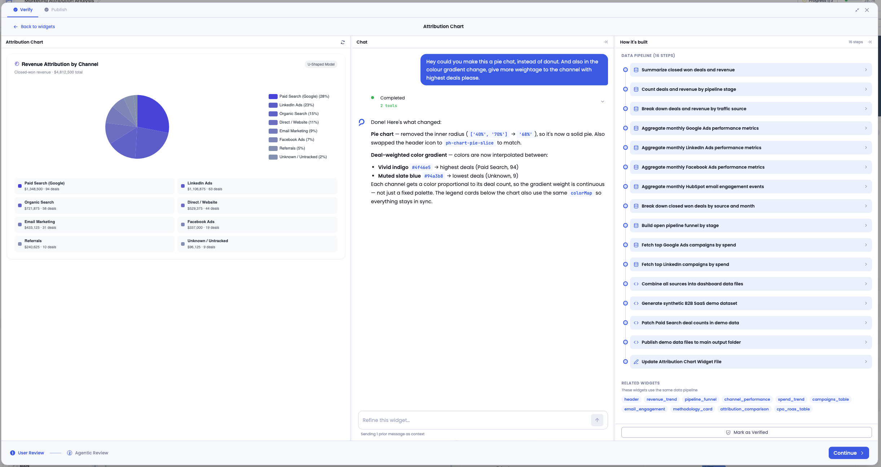Click the database icon on Count deals by pipeline stage

(636, 89)
